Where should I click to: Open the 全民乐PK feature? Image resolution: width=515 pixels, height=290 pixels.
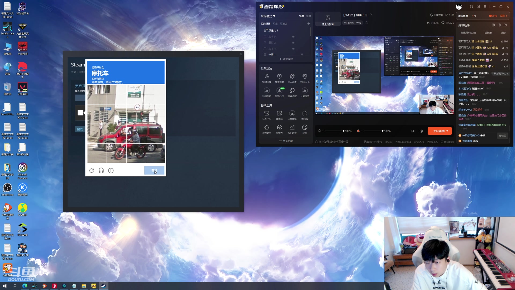pyautogui.click(x=304, y=77)
